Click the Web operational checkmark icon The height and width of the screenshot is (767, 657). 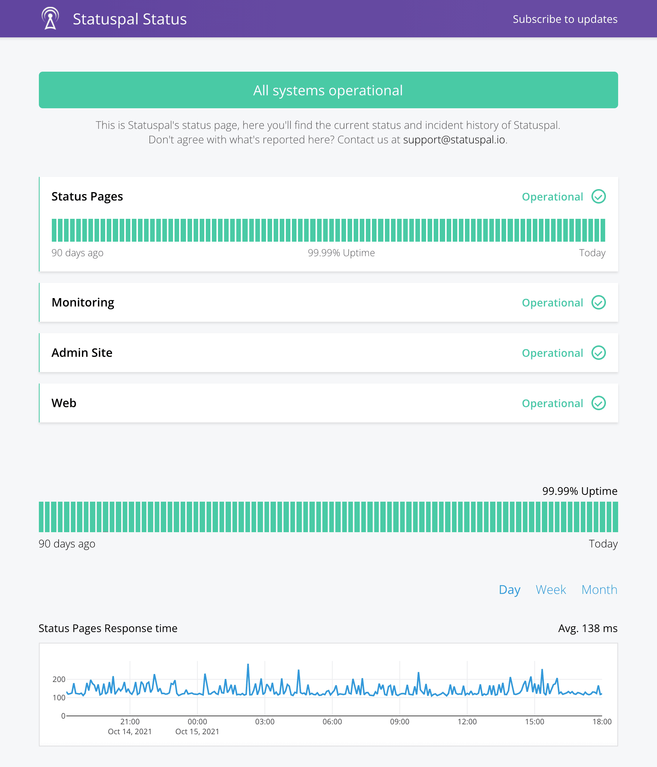pyautogui.click(x=598, y=403)
